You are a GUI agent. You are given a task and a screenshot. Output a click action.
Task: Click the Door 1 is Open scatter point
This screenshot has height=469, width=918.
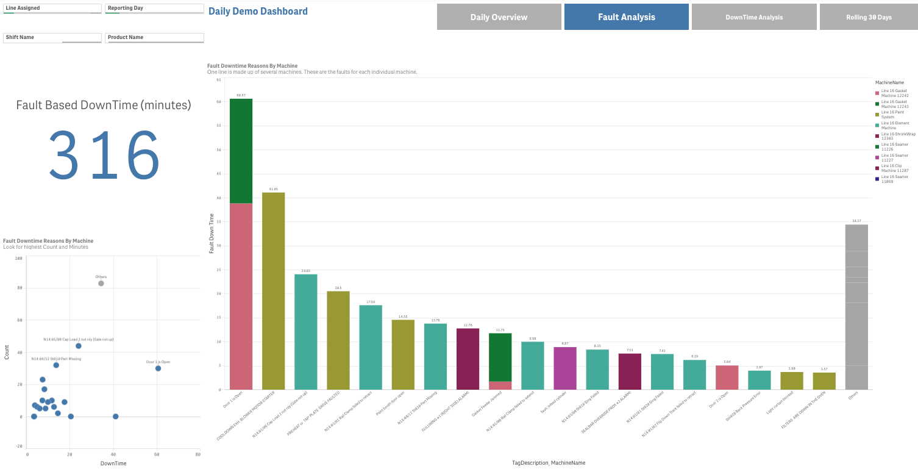pyautogui.click(x=158, y=368)
